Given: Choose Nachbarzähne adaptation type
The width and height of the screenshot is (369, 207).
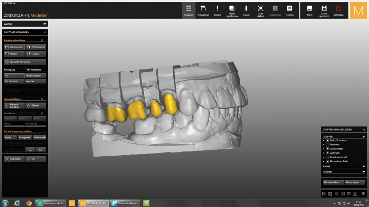Looking at the screenshot, I should (39, 137).
